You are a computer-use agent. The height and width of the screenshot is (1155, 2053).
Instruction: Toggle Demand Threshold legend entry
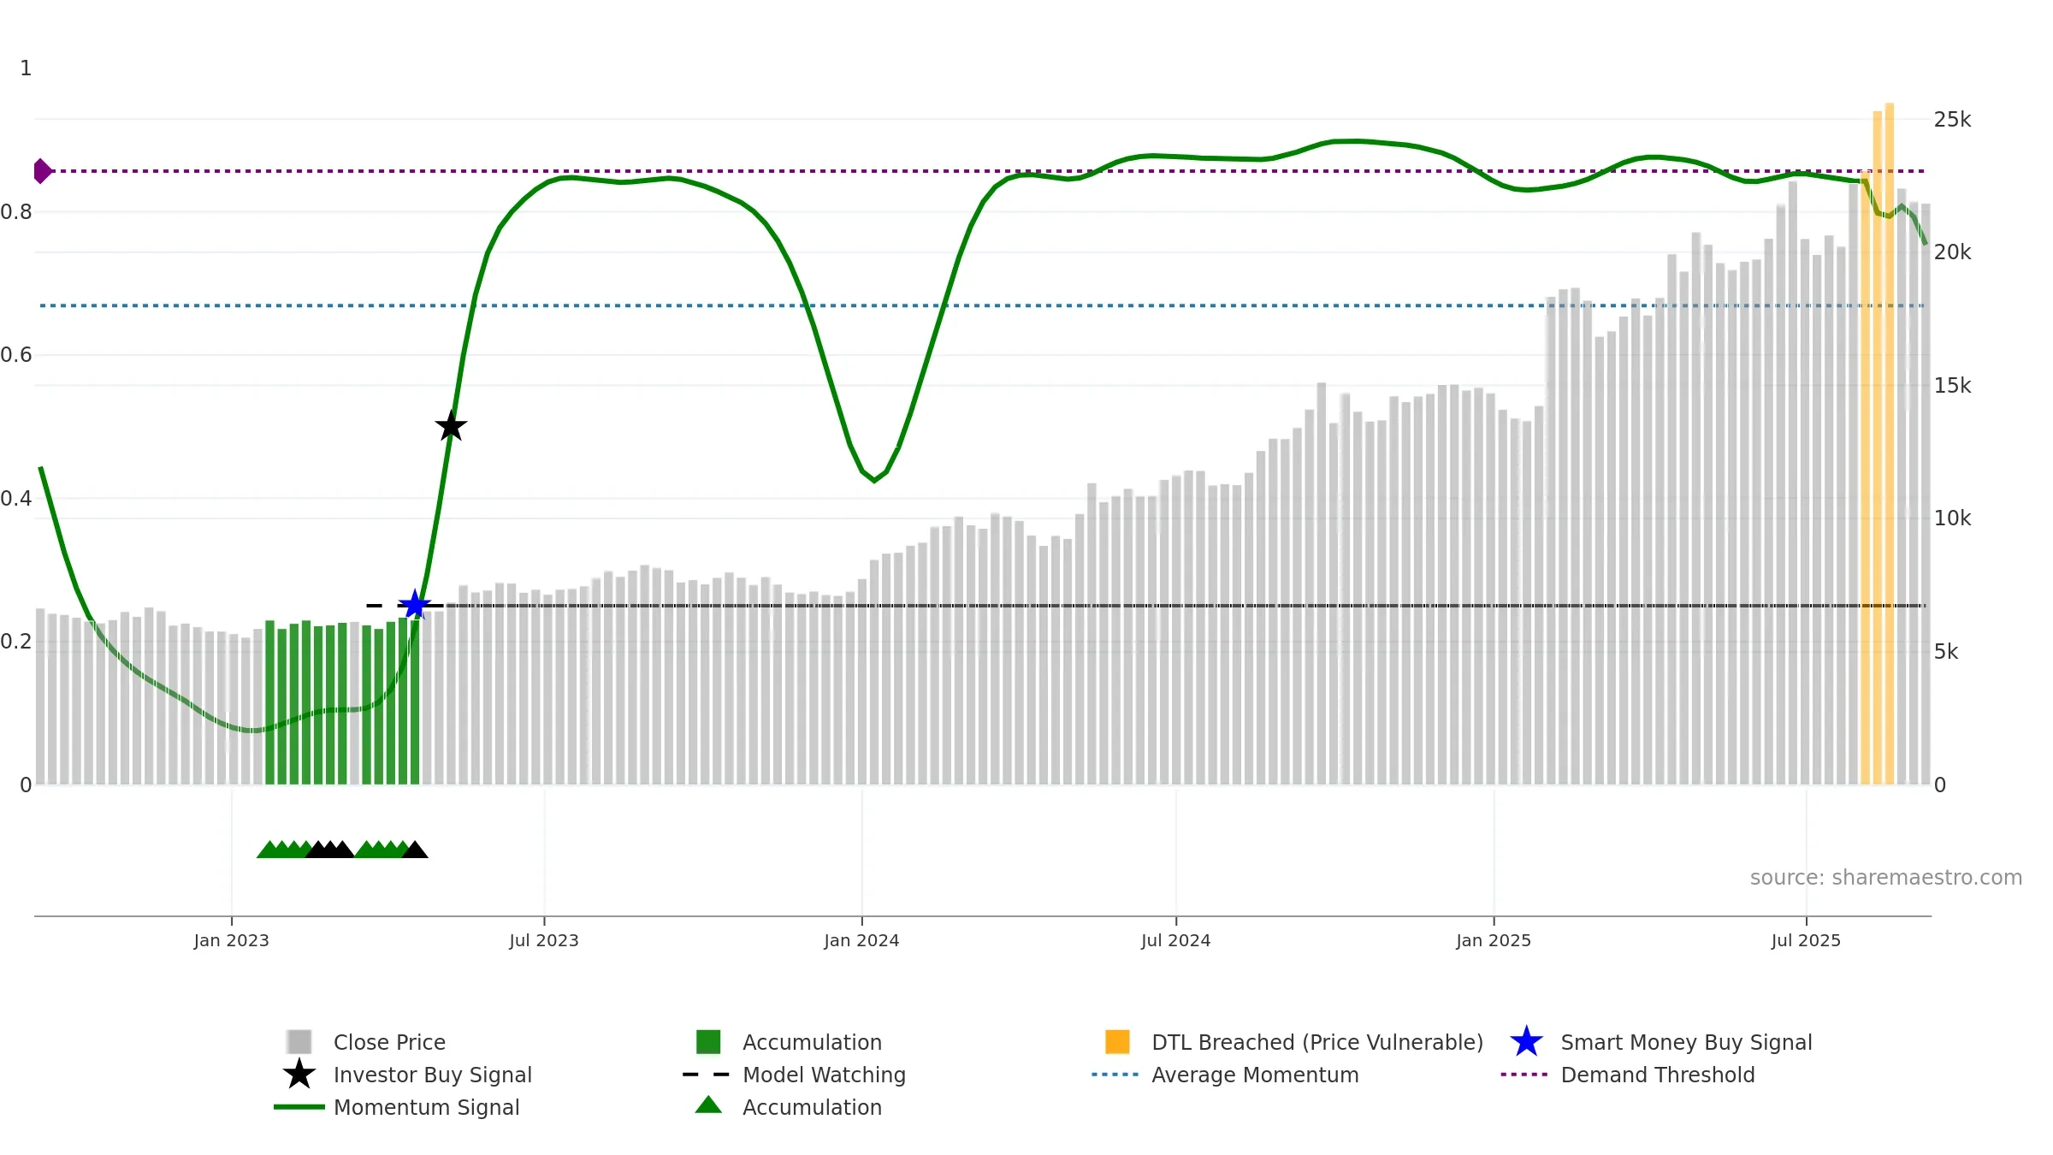pyautogui.click(x=1657, y=1075)
